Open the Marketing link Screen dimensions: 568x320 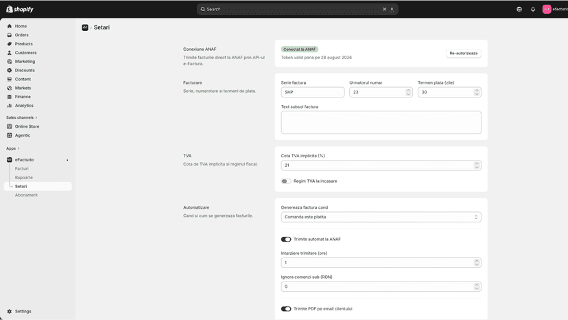coord(25,61)
